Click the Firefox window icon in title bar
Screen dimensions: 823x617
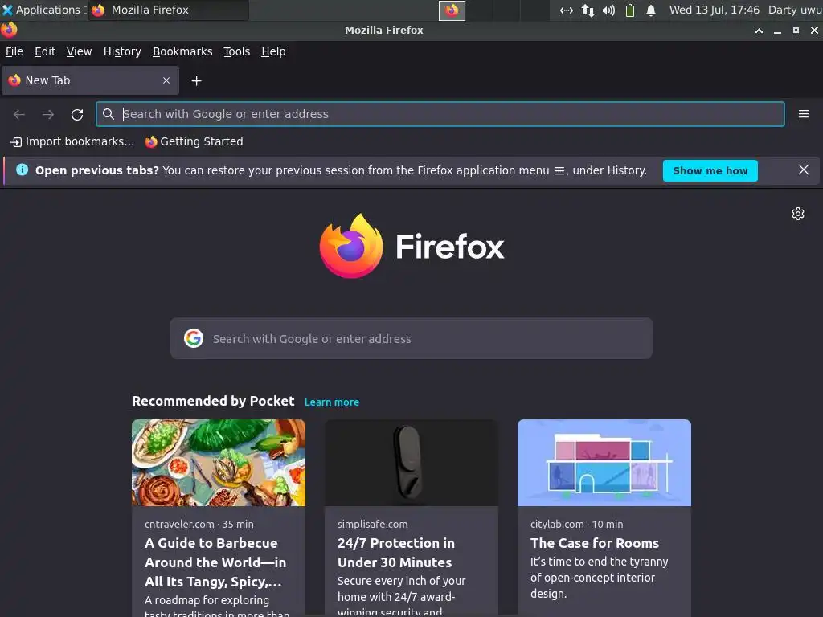click(9, 30)
